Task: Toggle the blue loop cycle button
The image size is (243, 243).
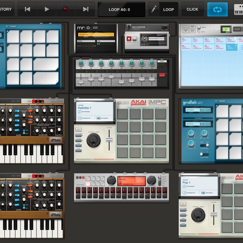Action: pyautogui.click(x=217, y=9)
